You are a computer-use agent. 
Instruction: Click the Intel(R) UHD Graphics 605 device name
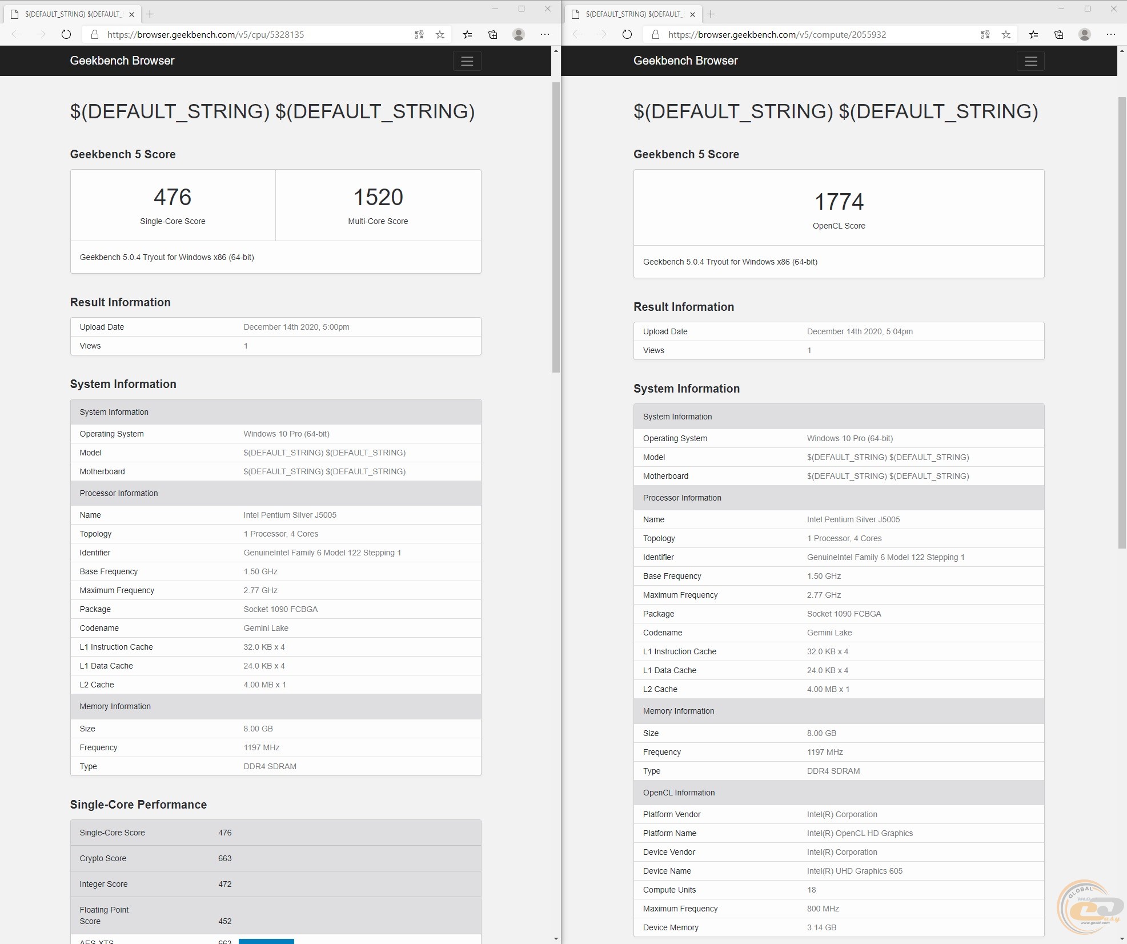855,871
